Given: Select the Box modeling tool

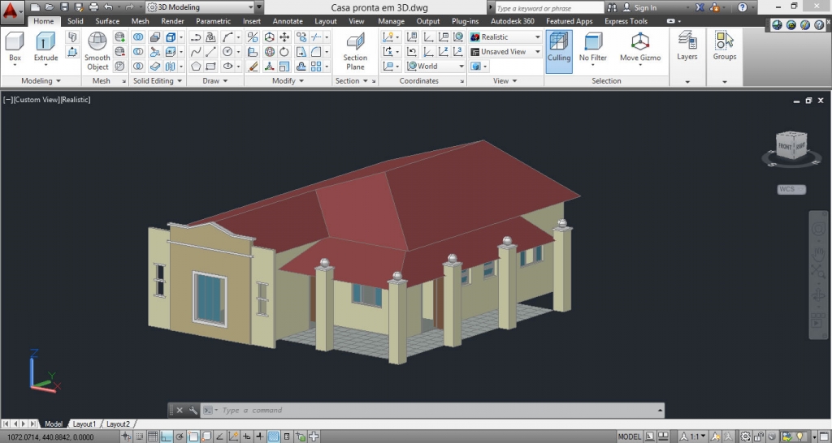Looking at the screenshot, I should coord(15,46).
